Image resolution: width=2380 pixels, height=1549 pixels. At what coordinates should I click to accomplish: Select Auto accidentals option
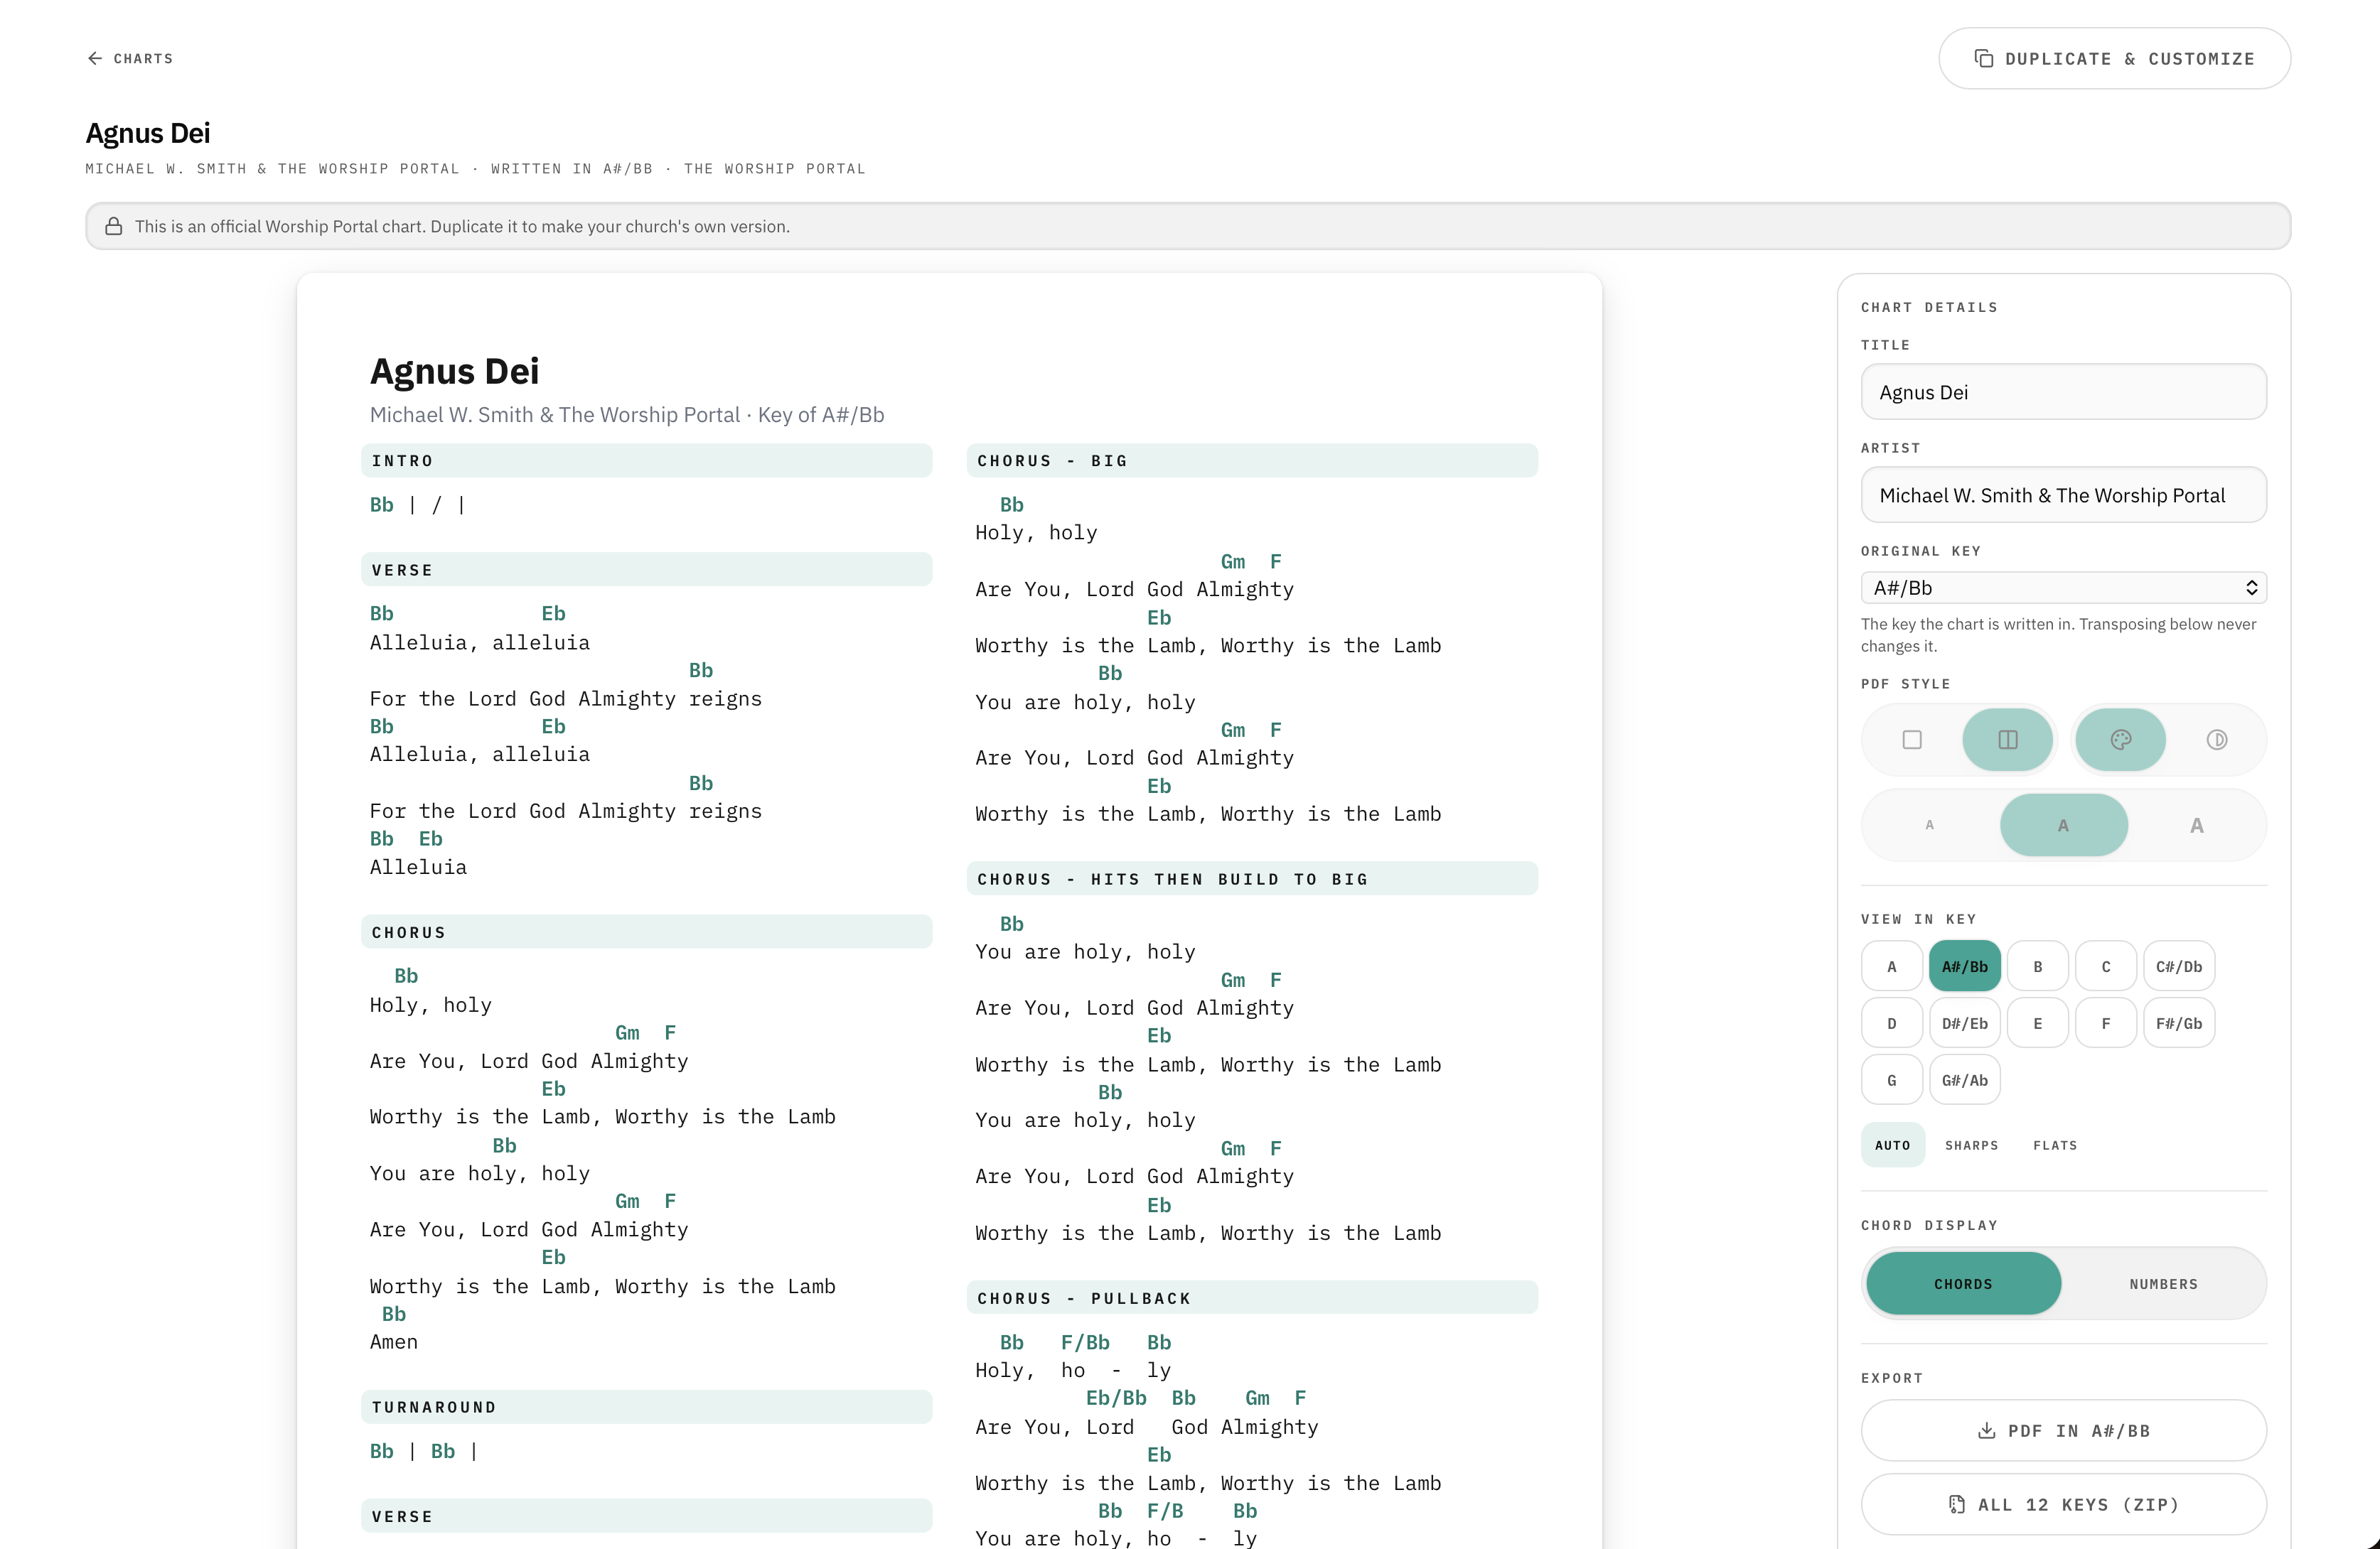tap(1892, 1145)
